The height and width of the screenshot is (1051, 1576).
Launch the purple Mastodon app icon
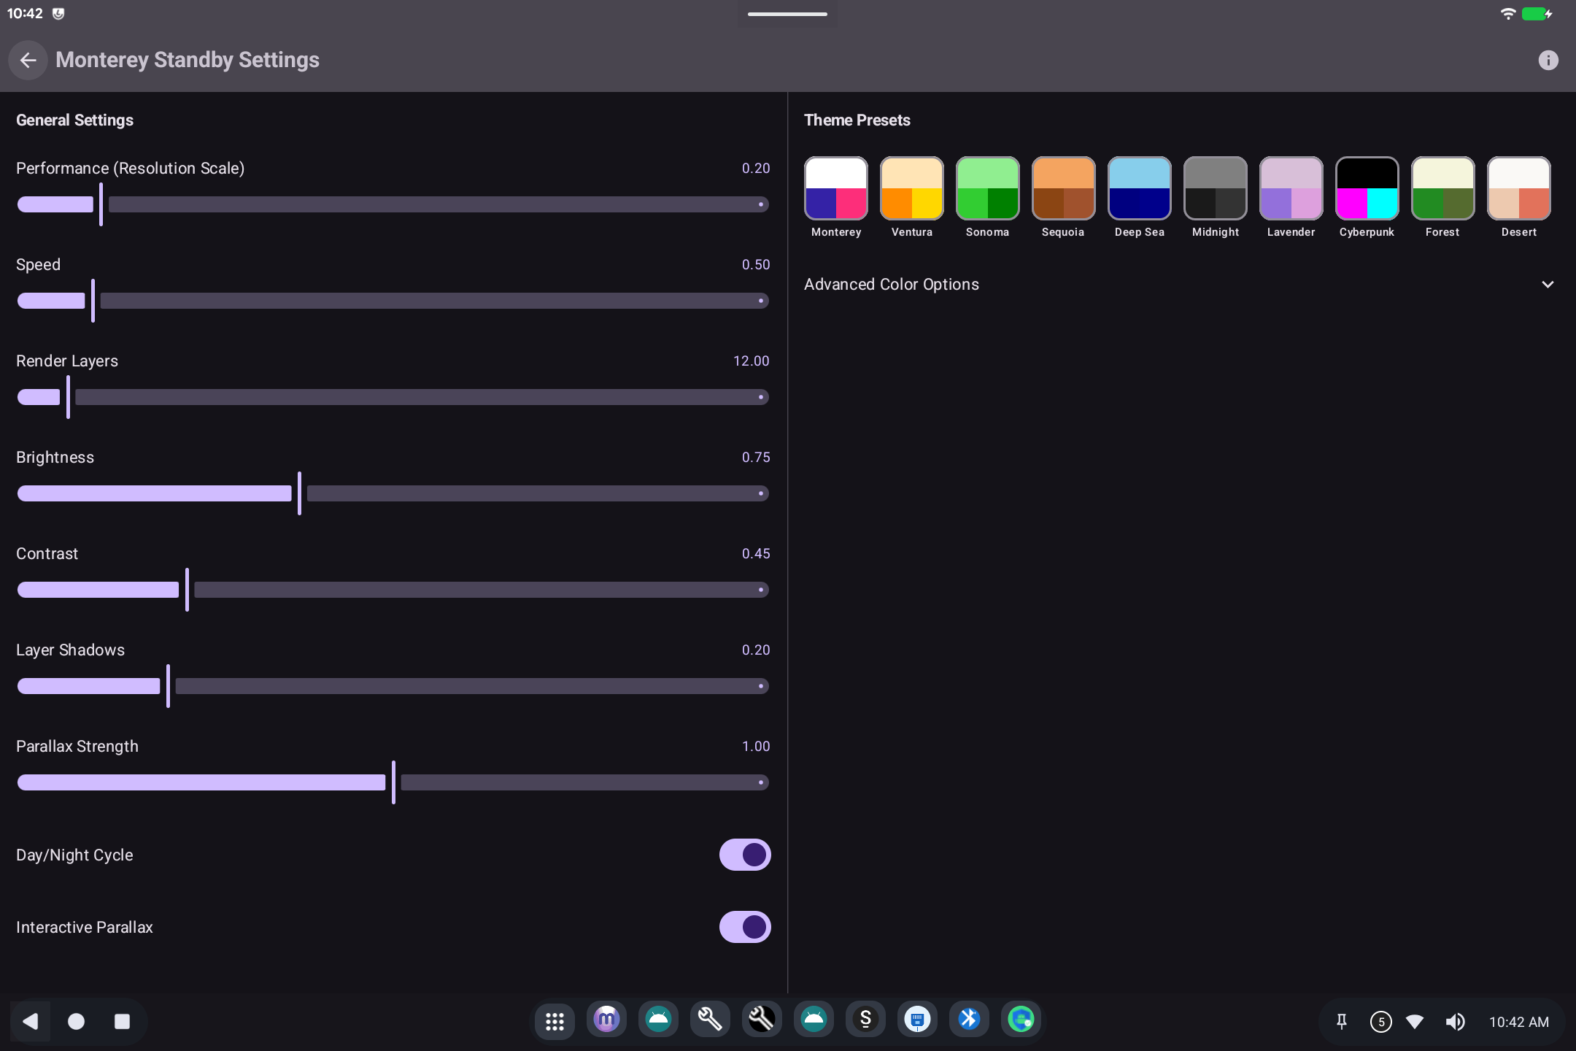click(x=606, y=1019)
